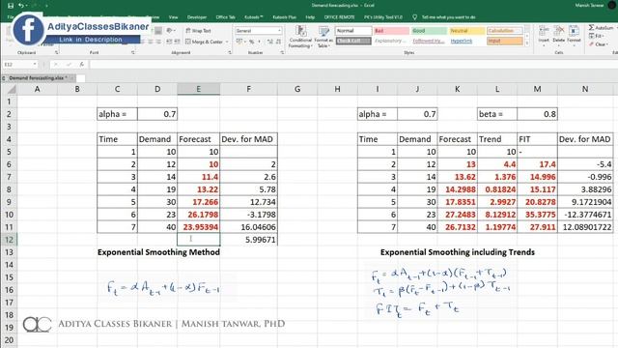Open the PK's Utility Tool V1.0 tab

tap(383, 17)
